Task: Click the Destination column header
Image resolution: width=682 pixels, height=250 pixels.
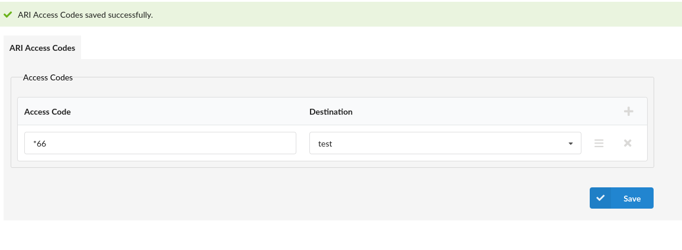Action: click(x=331, y=112)
